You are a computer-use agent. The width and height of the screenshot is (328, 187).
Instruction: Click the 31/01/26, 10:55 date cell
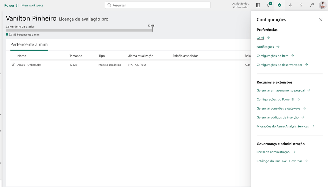(137, 65)
